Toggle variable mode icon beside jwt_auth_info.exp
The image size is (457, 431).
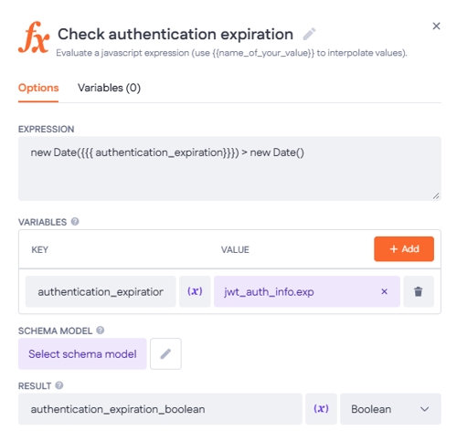point(195,291)
